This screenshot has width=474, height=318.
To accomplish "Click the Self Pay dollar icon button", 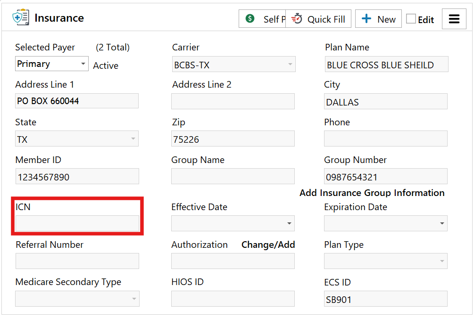I will click(250, 19).
